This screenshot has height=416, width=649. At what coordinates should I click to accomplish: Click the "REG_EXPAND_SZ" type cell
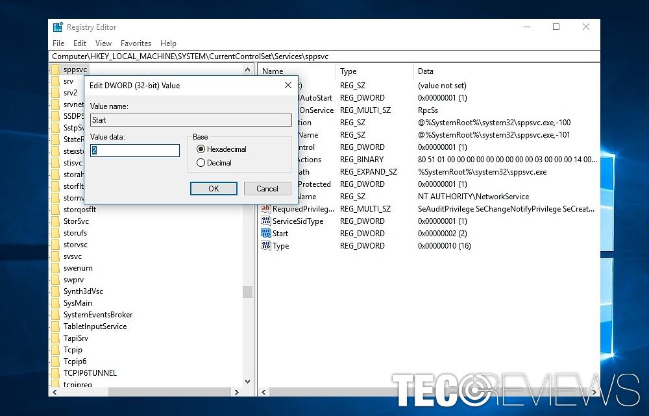[x=369, y=172]
